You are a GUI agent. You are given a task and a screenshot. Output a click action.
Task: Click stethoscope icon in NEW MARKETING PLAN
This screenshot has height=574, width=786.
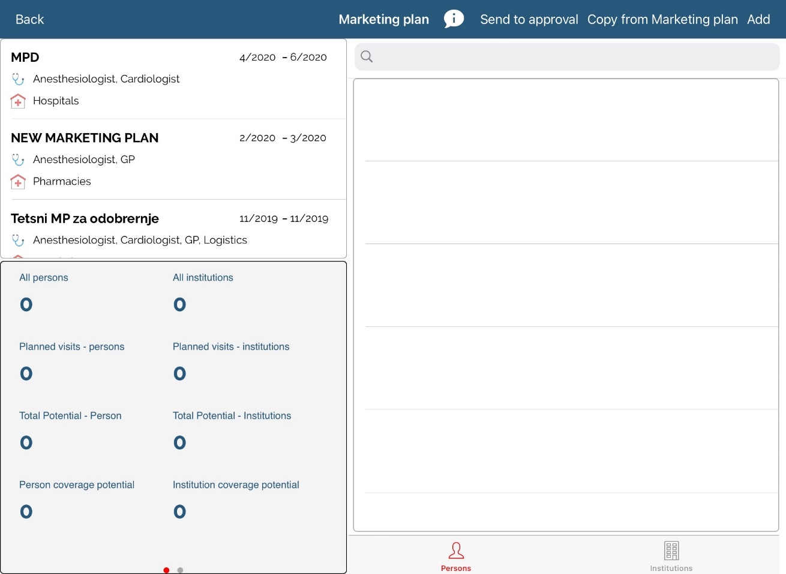(18, 160)
